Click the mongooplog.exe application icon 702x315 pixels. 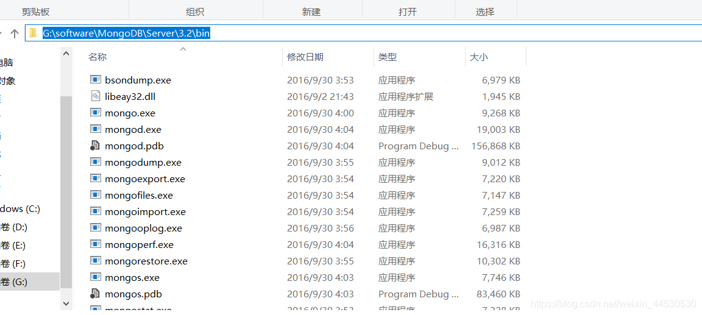coord(95,228)
